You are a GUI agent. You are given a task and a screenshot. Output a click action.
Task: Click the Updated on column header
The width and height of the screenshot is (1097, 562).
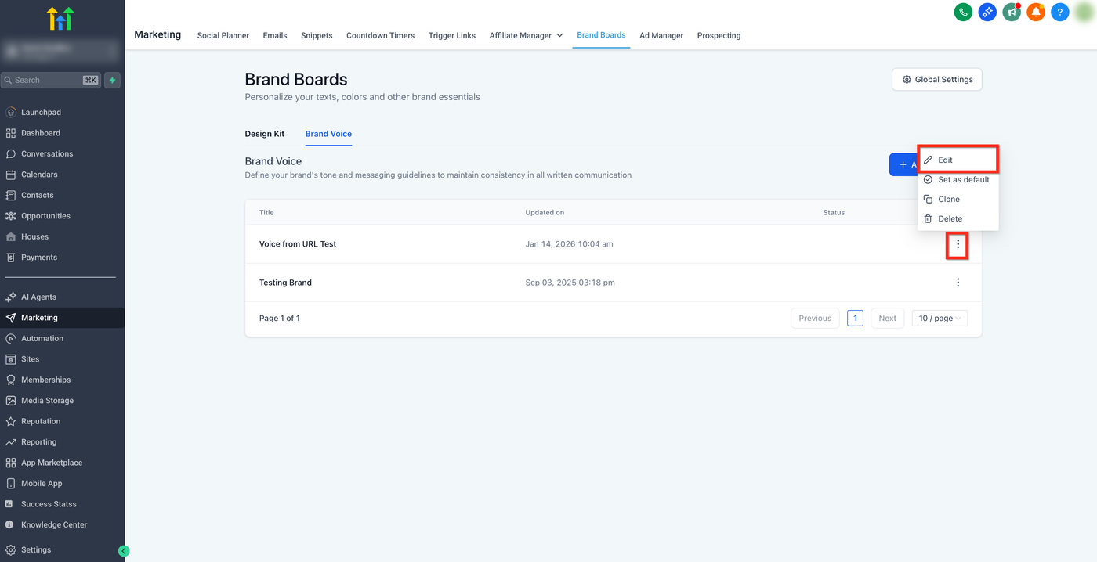545,213
